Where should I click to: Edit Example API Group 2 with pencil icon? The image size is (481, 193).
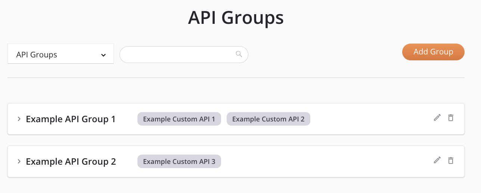[x=437, y=160]
